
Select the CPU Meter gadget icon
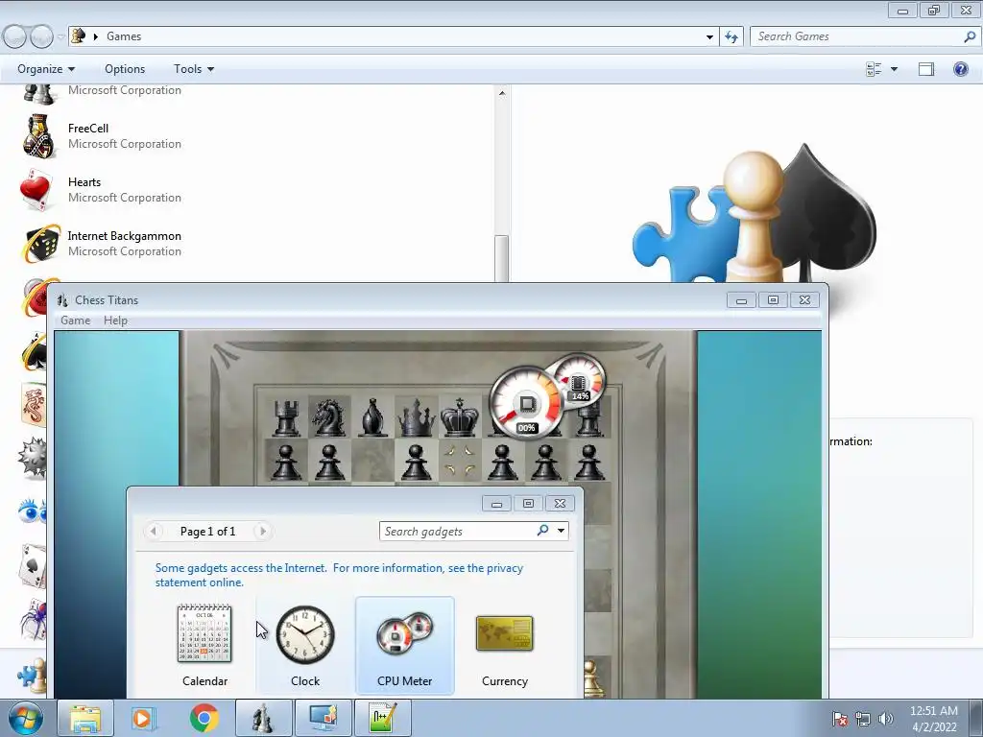pos(405,633)
